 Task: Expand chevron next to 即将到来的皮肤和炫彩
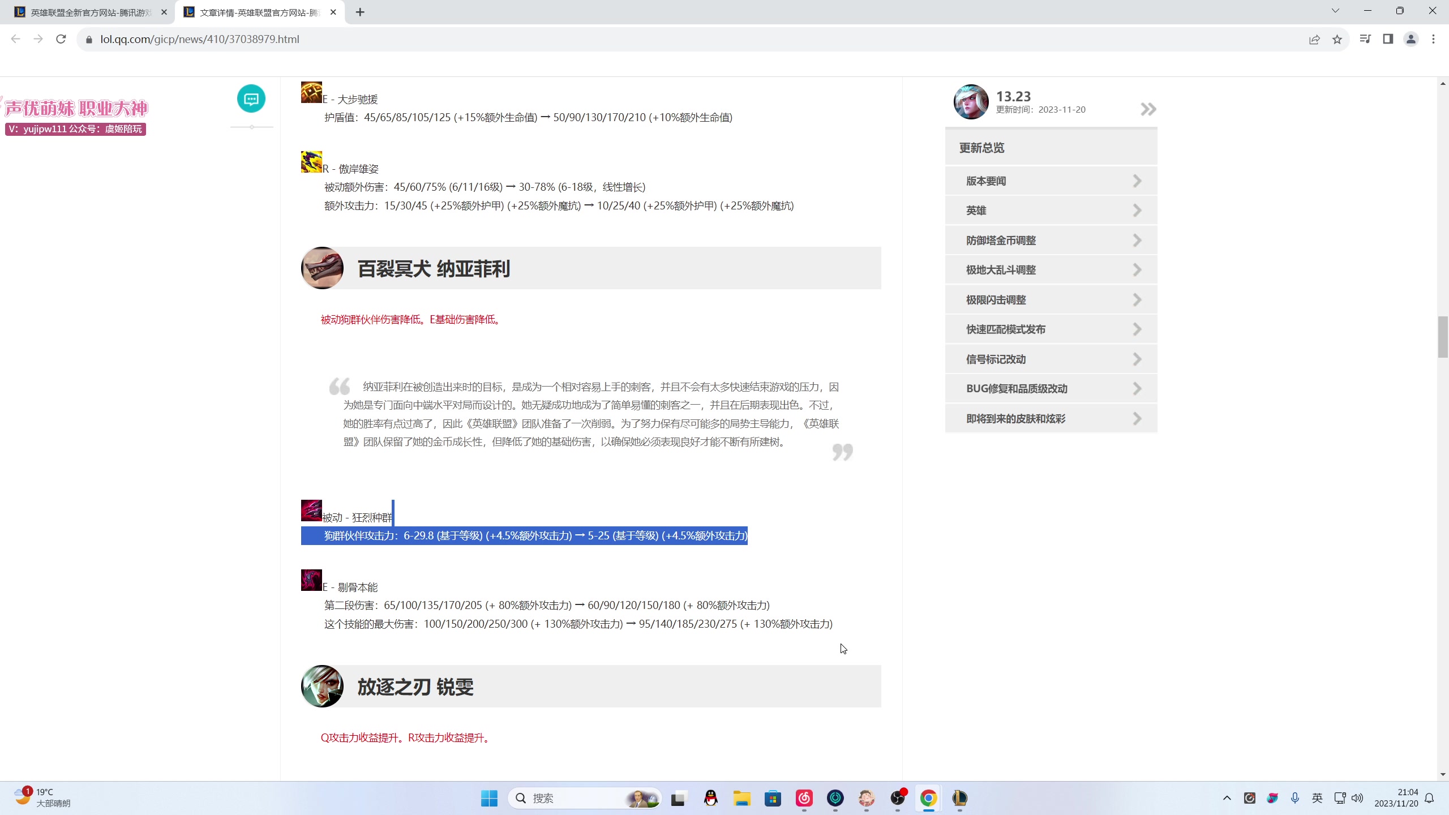click(1137, 419)
